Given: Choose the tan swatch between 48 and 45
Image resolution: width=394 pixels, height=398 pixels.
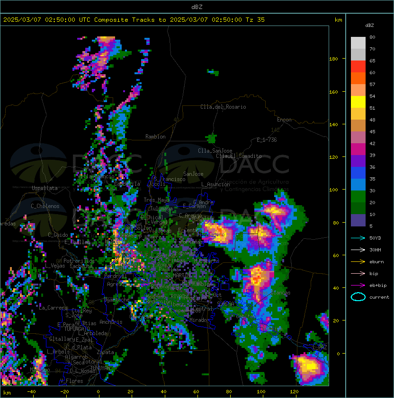Looking at the screenshot, I should (x=358, y=125).
